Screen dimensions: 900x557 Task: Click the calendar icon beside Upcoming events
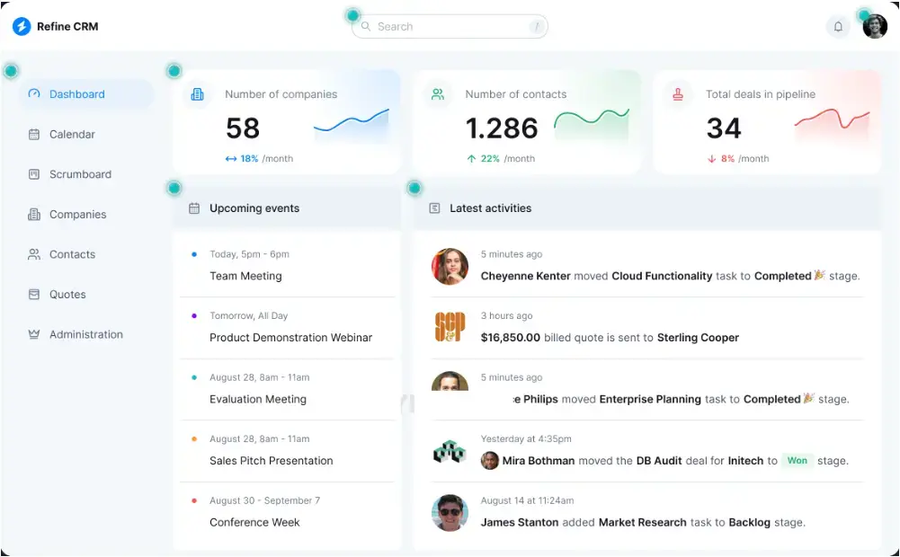pyautogui.click(x=194, y=208)
